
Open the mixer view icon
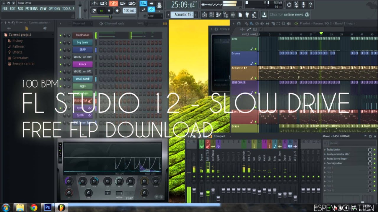[233, 14]
